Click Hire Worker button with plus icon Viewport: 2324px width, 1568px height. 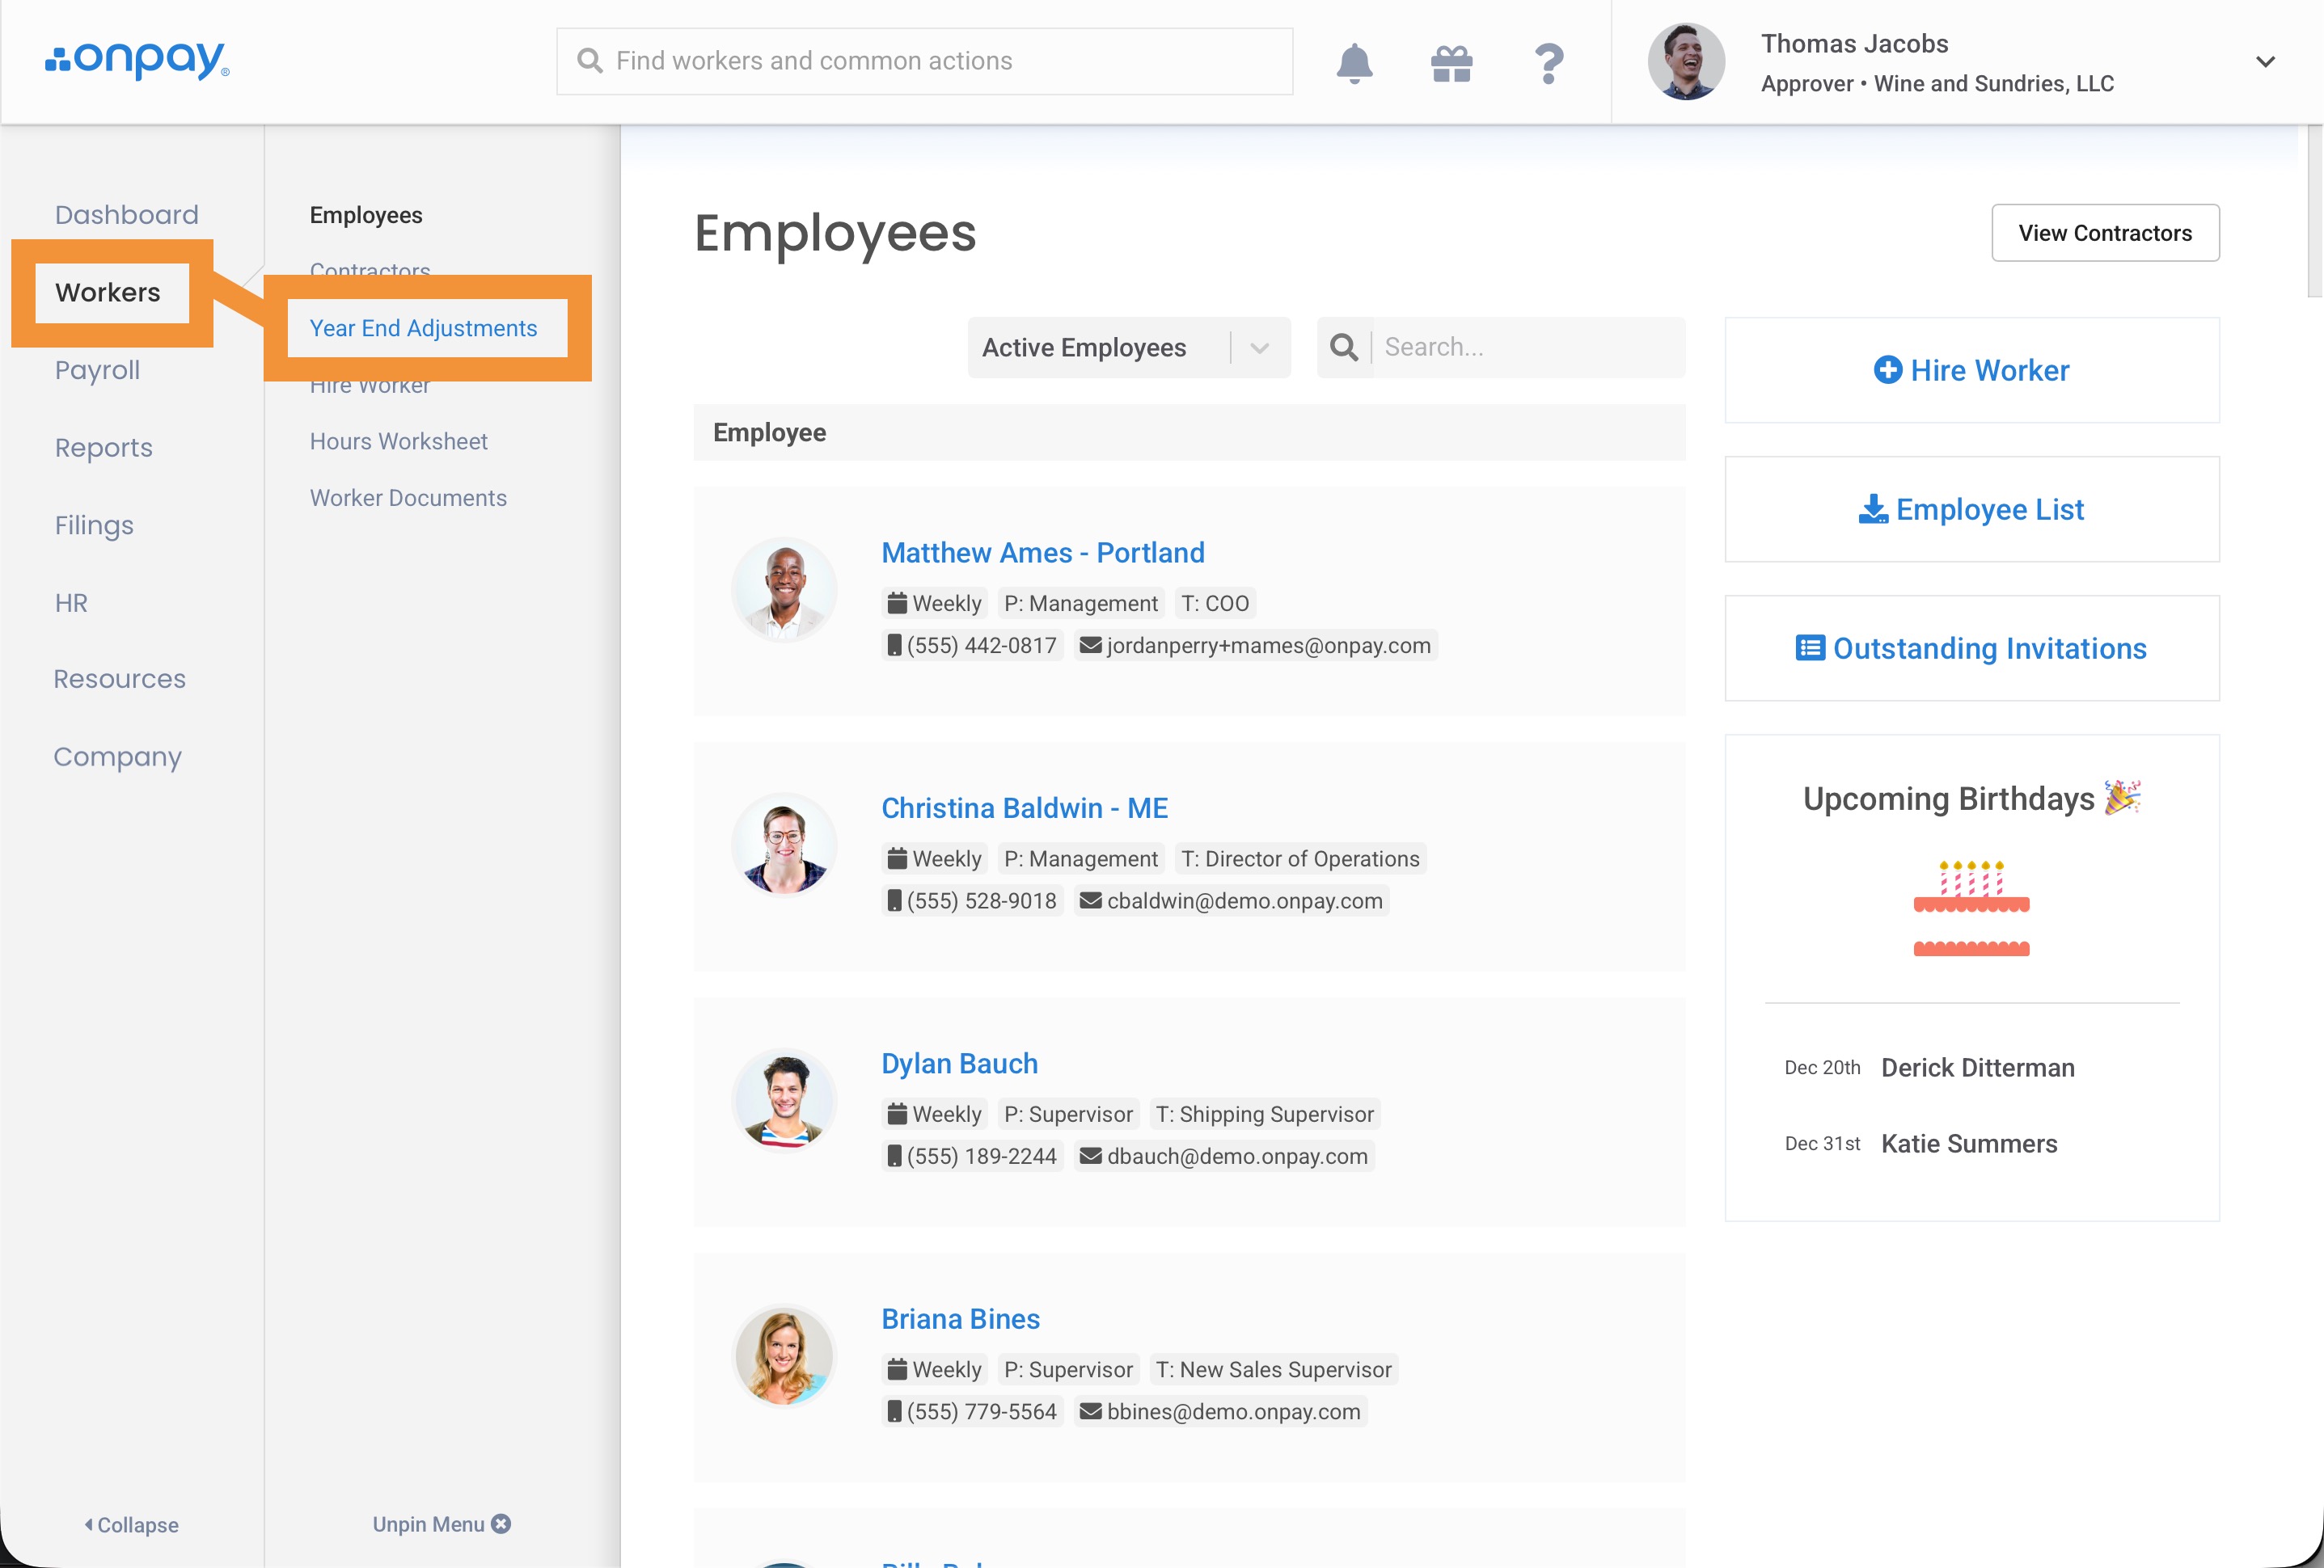pos(1971,369)
